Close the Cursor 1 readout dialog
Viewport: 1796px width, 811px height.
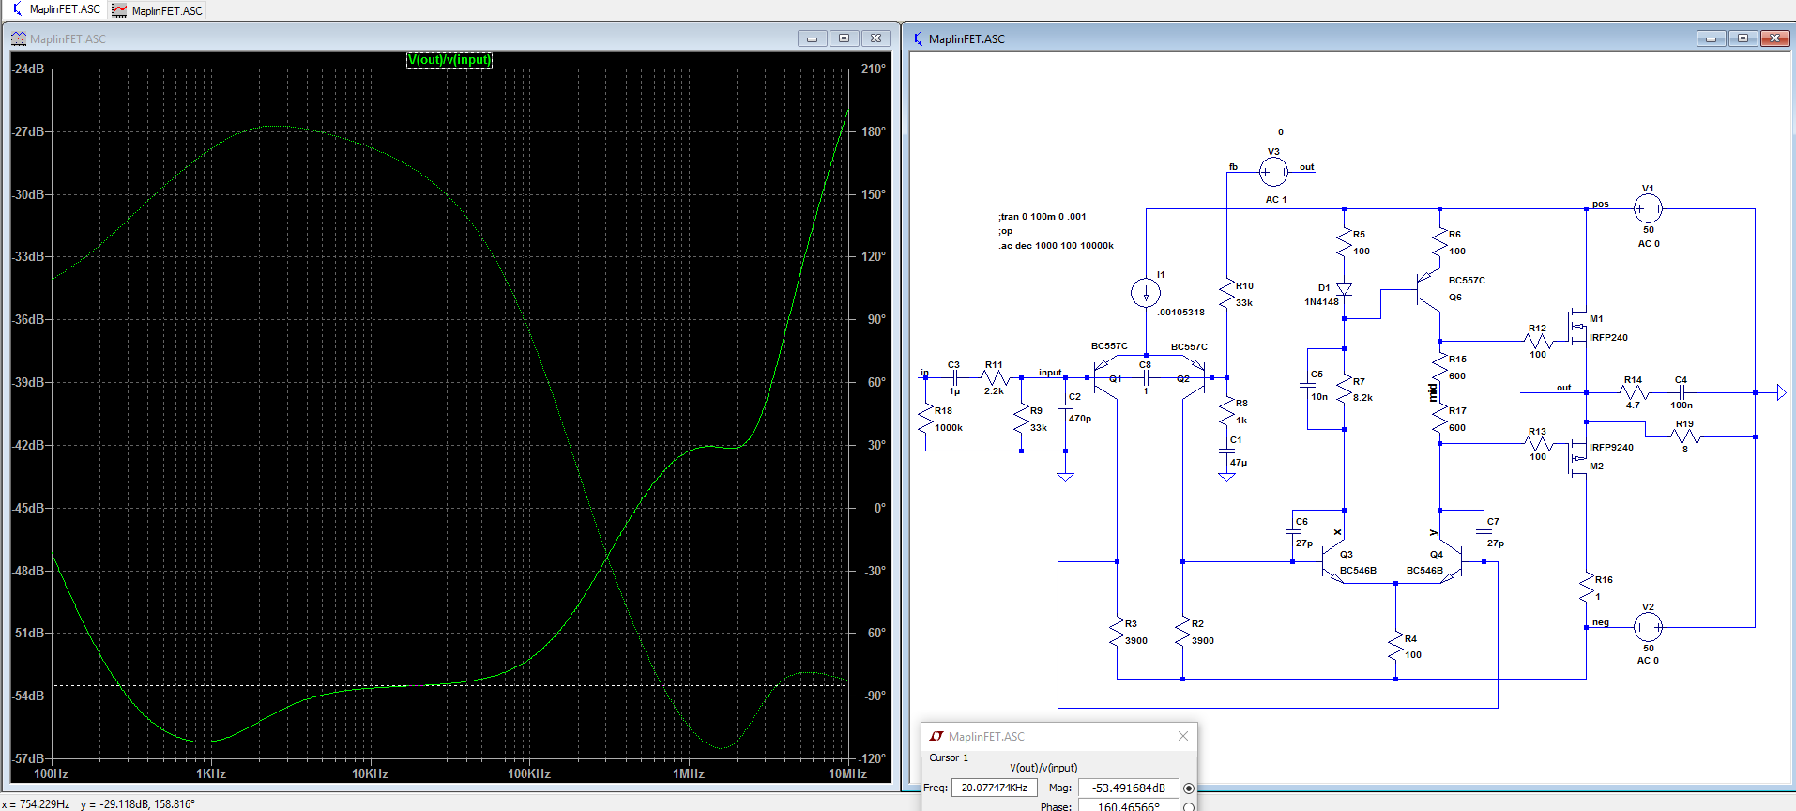point(1182,736)
